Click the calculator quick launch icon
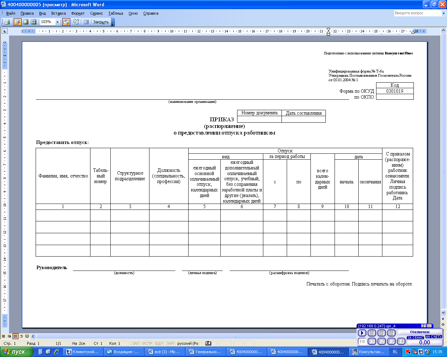The image size is (447, 357). pyautogui.click(x=41, y=352)
